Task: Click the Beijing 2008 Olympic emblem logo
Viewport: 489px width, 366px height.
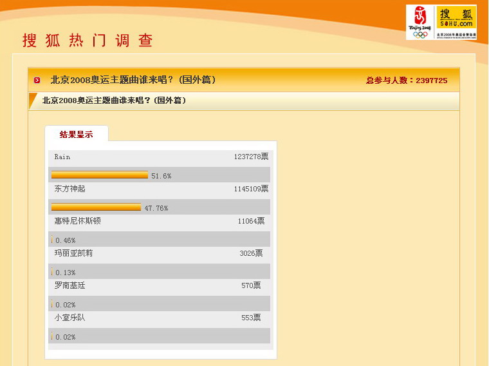Action: tap(420, 23)
